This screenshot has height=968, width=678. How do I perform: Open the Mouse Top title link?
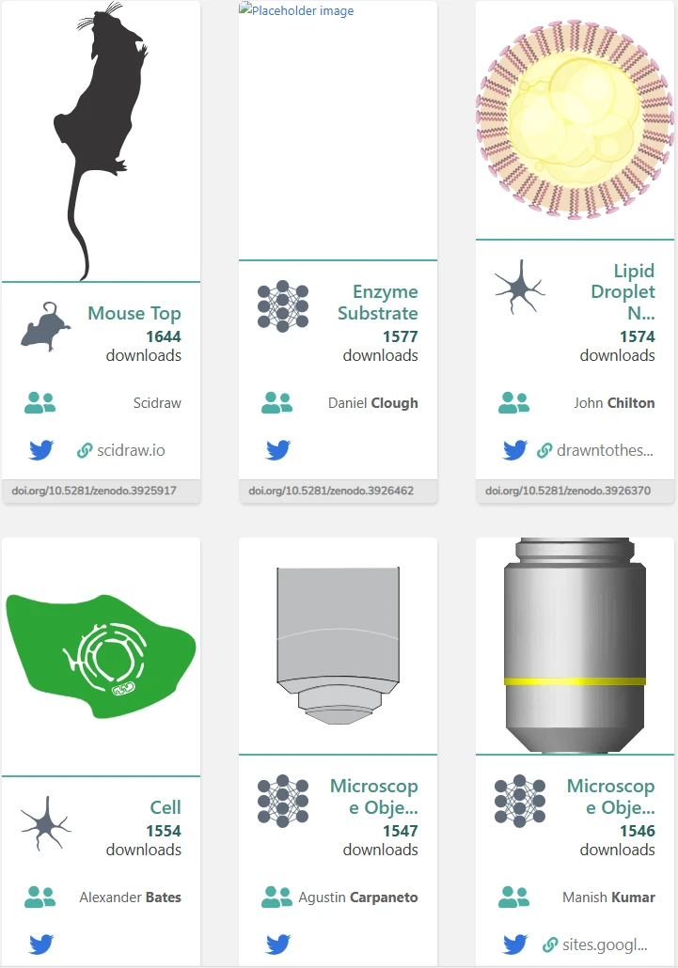click(134, 313)
